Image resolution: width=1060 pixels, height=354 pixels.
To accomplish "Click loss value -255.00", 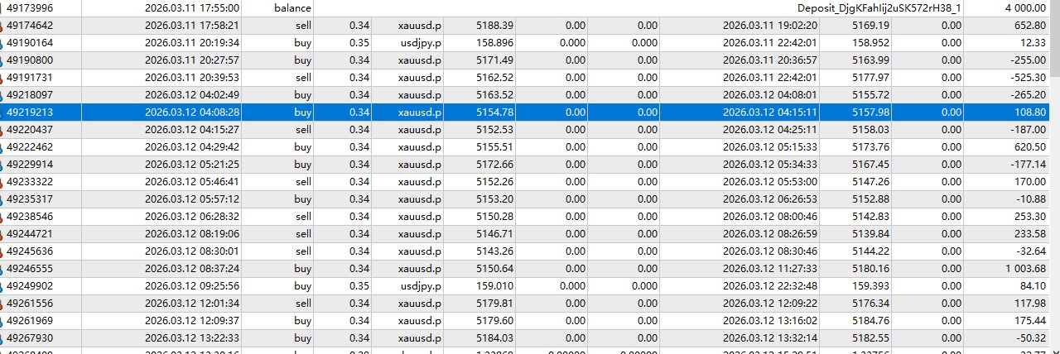I will tap(1028, 60).
